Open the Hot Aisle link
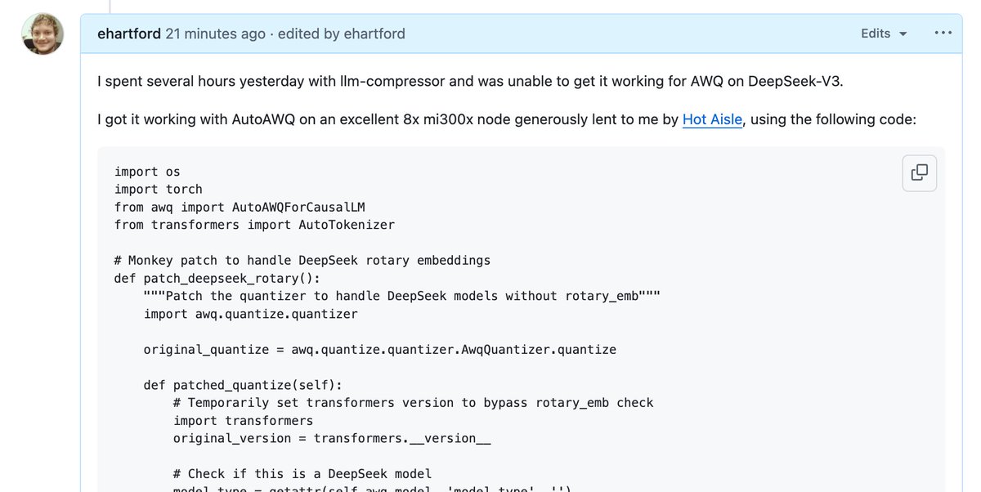Viewport: 981px width, 492px height. (712, 119)
